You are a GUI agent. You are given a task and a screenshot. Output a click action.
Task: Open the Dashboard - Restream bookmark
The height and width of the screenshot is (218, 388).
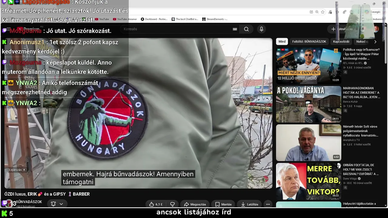click(154, 19)
